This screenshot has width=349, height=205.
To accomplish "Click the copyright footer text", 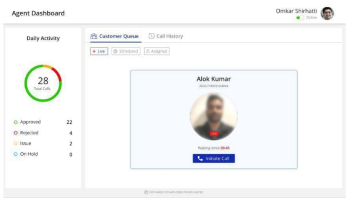I will (173, 192).
